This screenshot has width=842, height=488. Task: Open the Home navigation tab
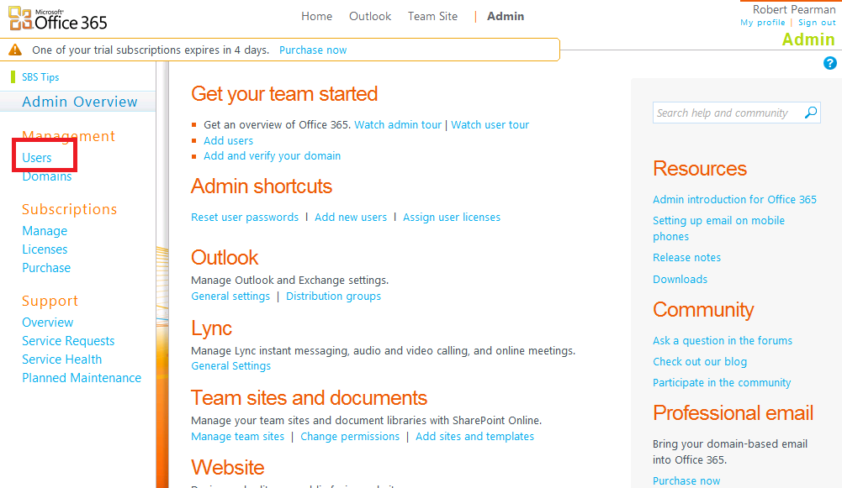tap(316, 16)
